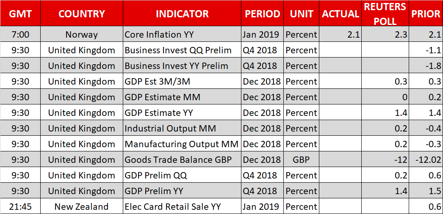Screen dimensions: 443x214
Task: Select the PERIOD column header
Action: [x=262, y=14]
